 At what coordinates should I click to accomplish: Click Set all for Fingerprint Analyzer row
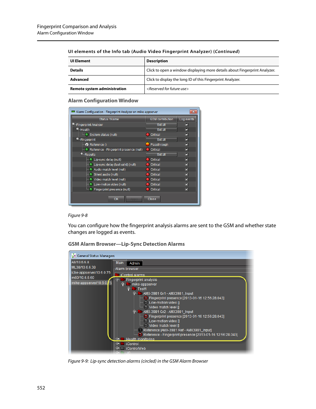coord(162,125)
